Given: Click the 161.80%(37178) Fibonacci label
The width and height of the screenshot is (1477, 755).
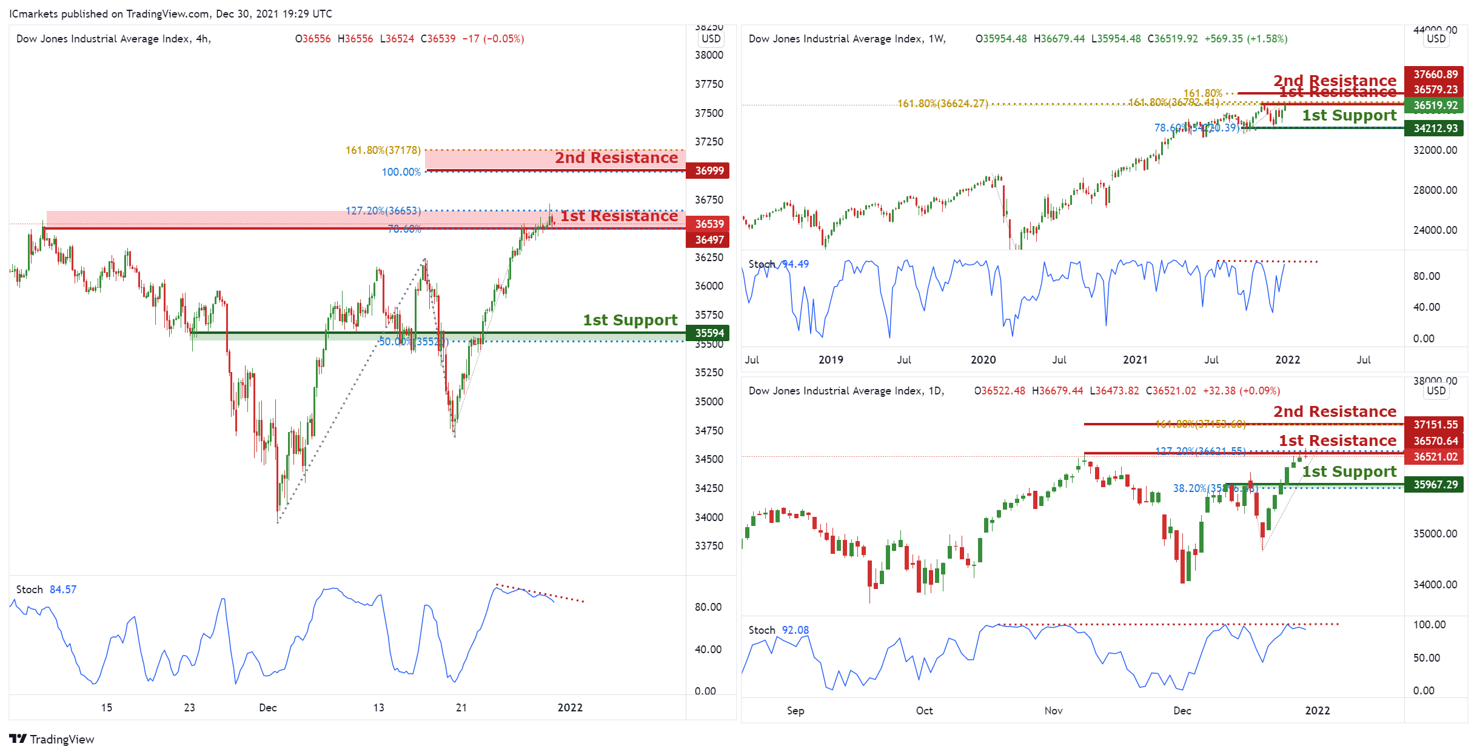Looking at the screenshot, I should pyautogui.click(x=383, y=150).
